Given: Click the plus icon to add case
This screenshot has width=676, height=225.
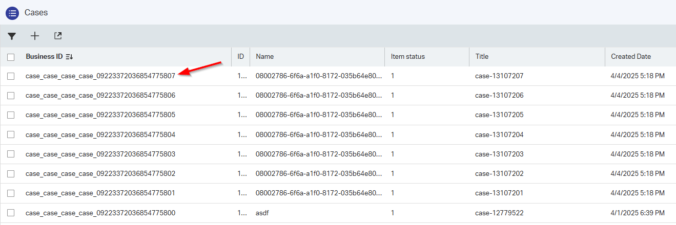Looking at the screenshot, I should [x=35, y=36].
